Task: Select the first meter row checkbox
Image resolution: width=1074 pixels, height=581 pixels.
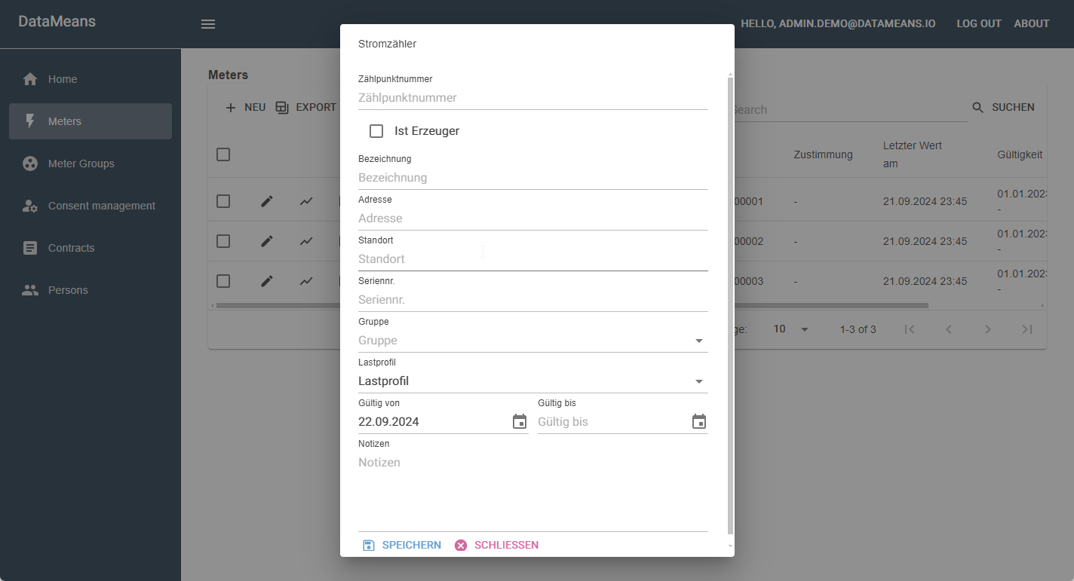Action: click(223, 201)
